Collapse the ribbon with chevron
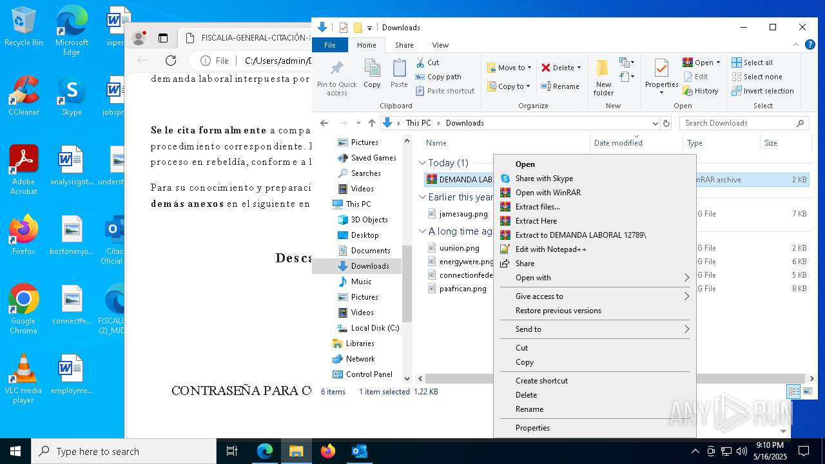 (796, 45)
